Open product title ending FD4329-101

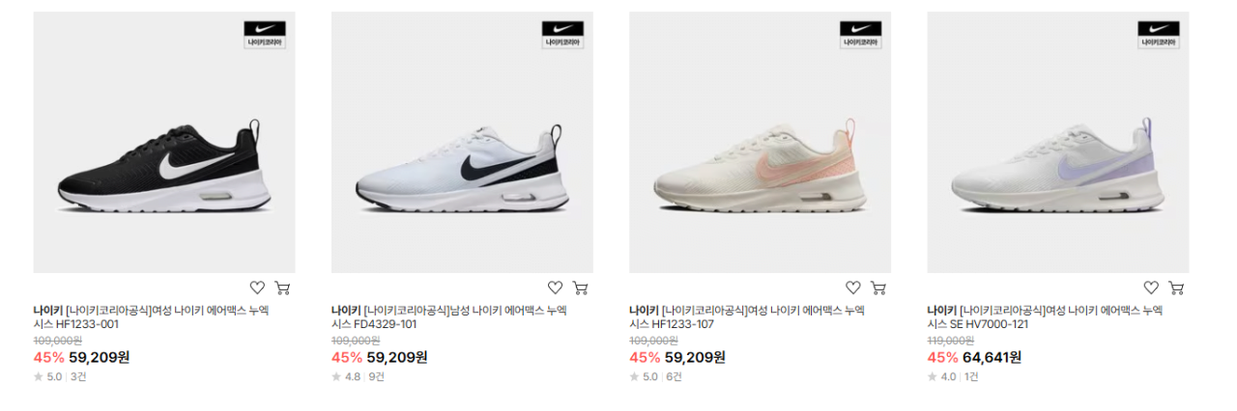tap(449, 317)
